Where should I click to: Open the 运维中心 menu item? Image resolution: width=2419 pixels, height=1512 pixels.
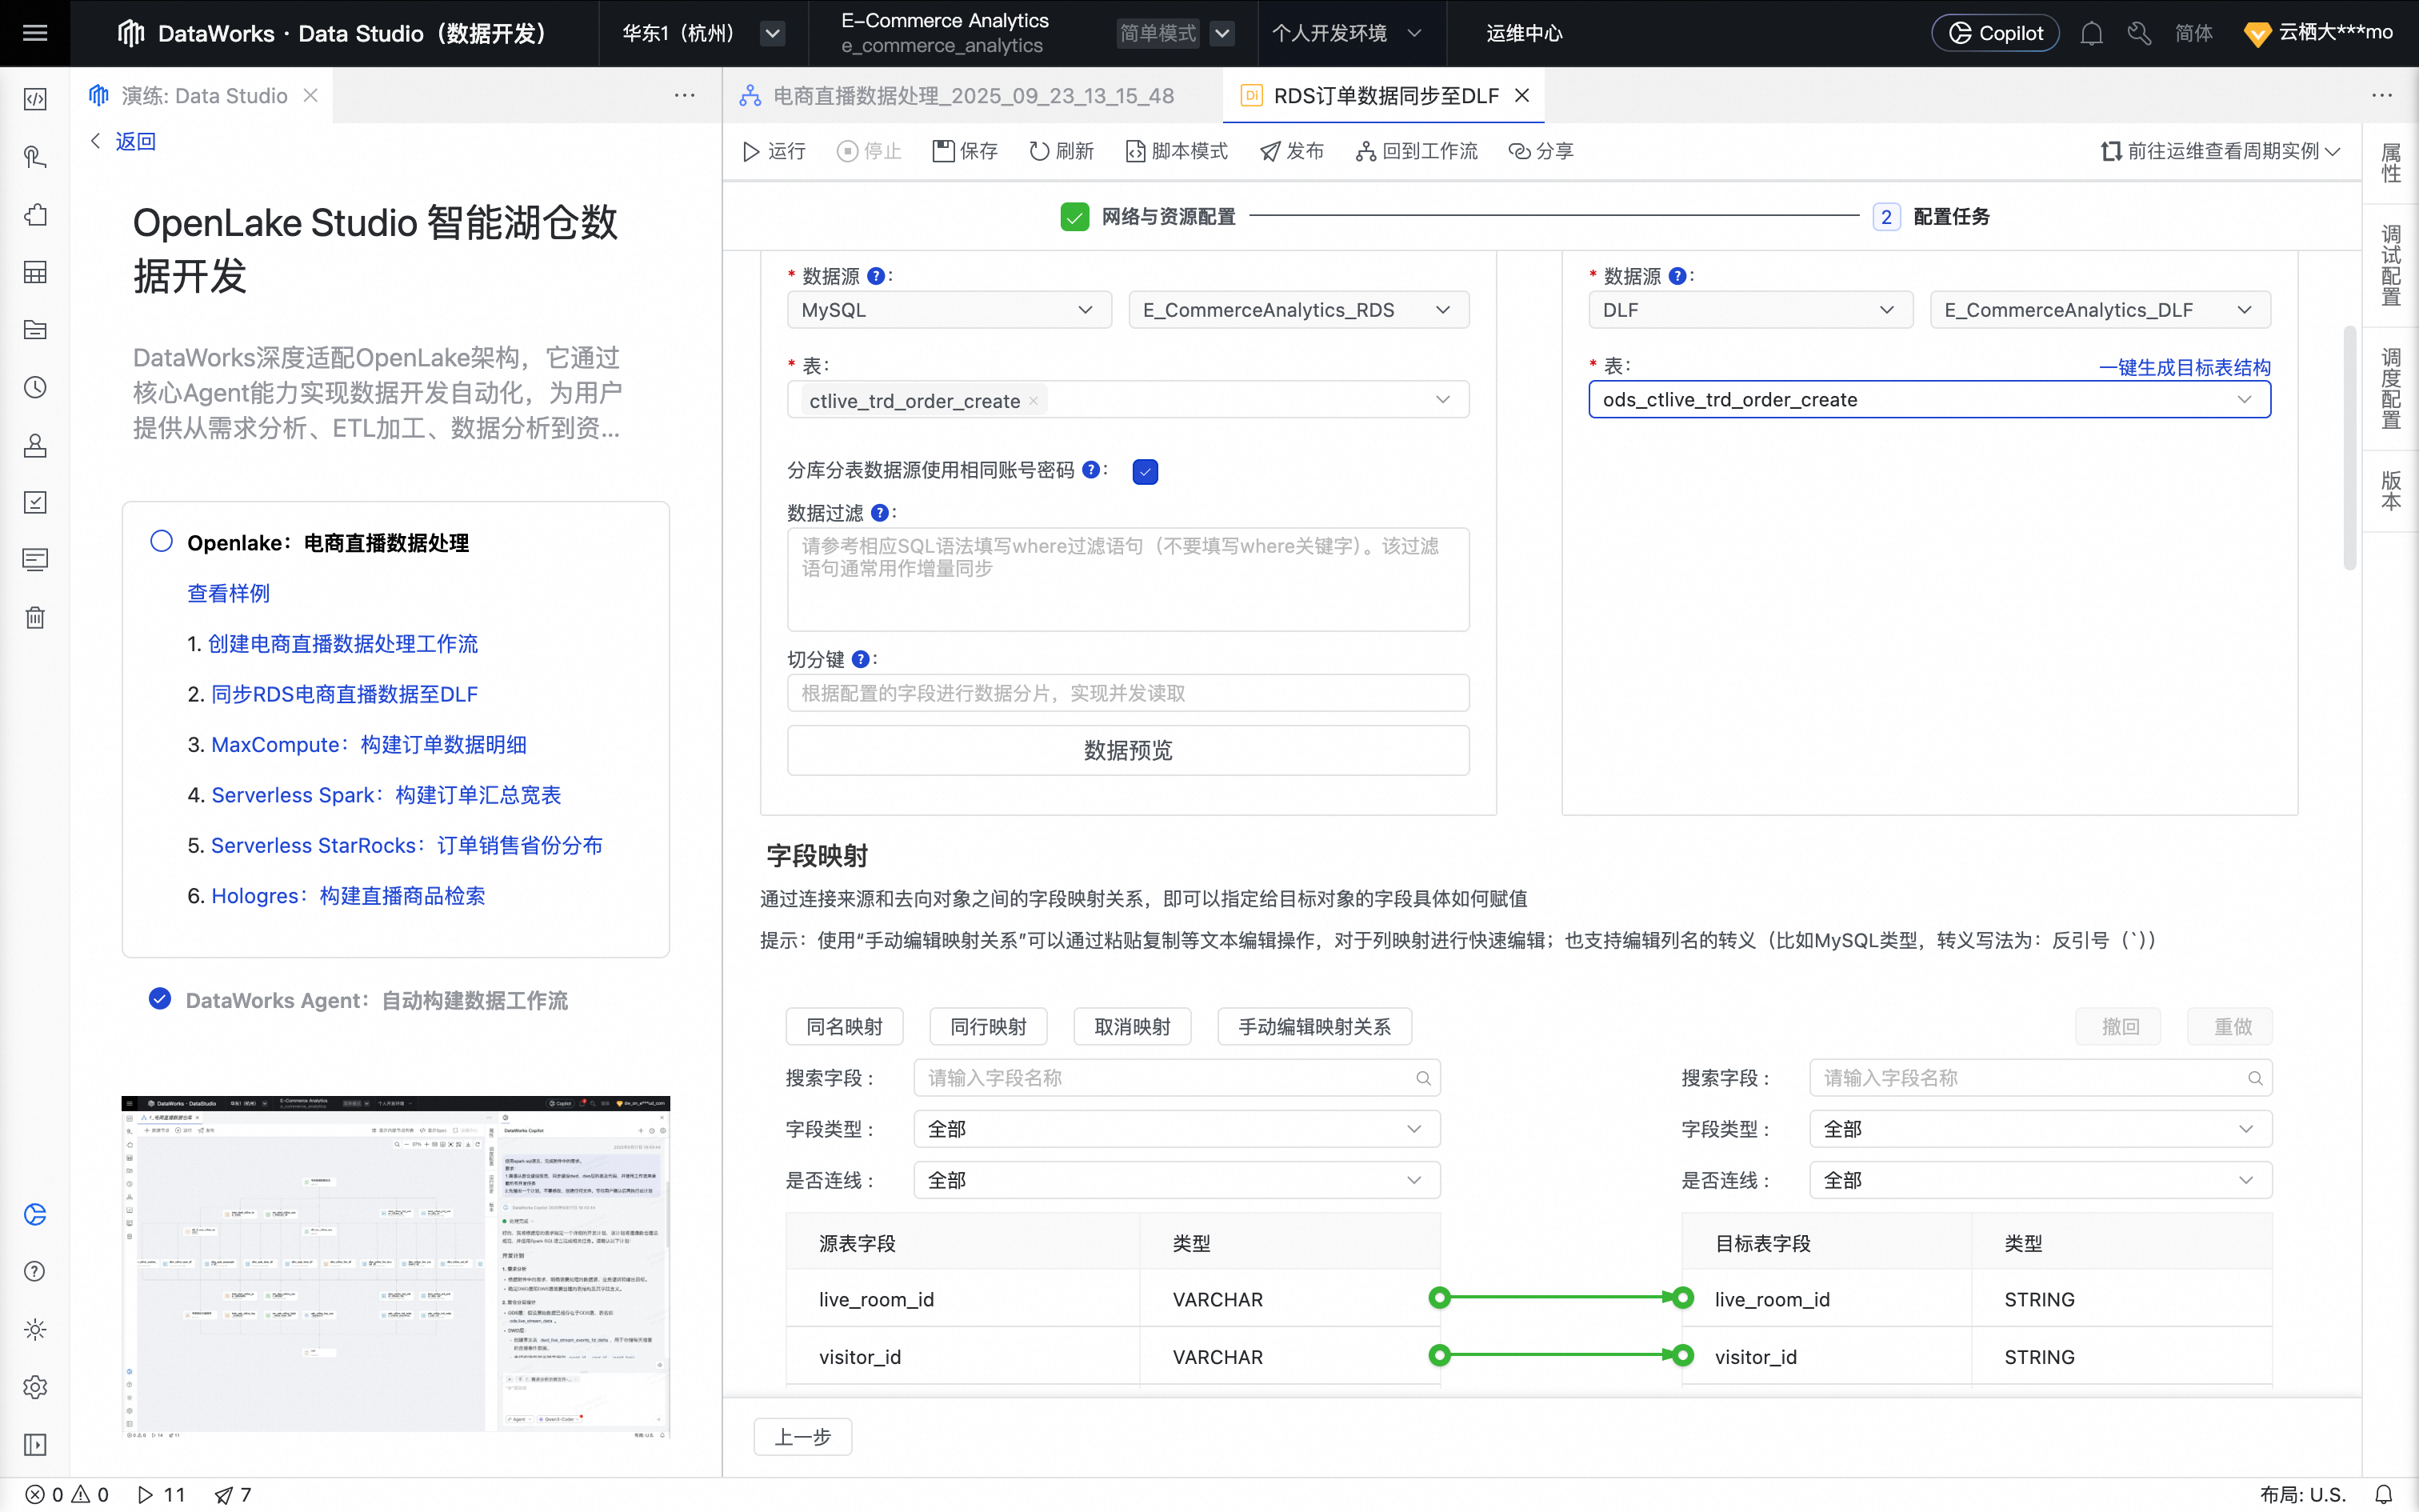pos(1523,33)
